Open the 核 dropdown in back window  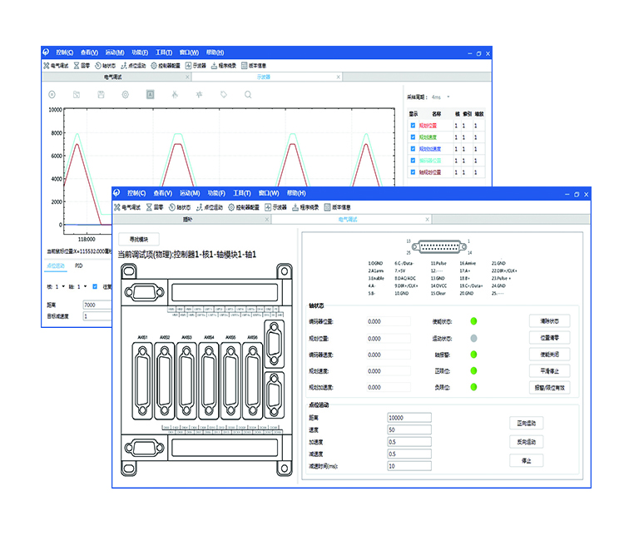[x=62, y=286]
